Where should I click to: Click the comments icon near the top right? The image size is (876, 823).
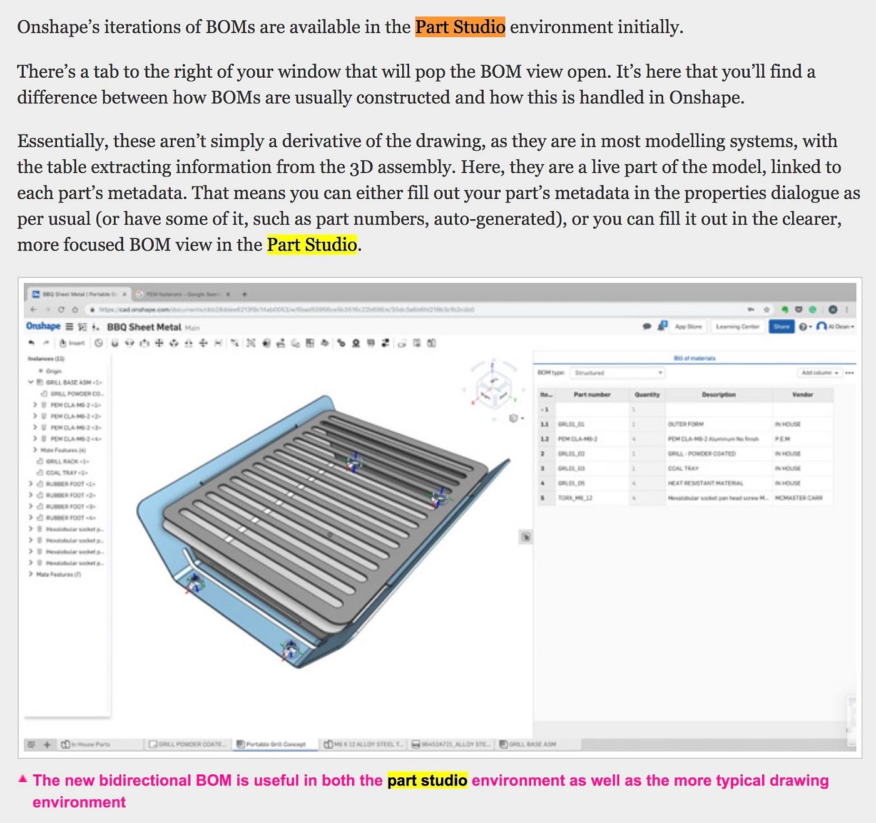[x=646, y=326]
